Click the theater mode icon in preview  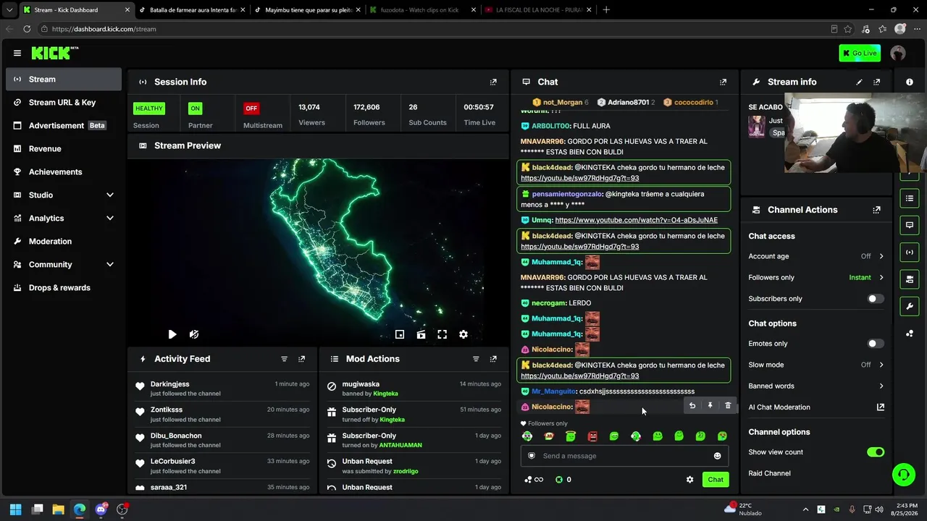(421, 334)
